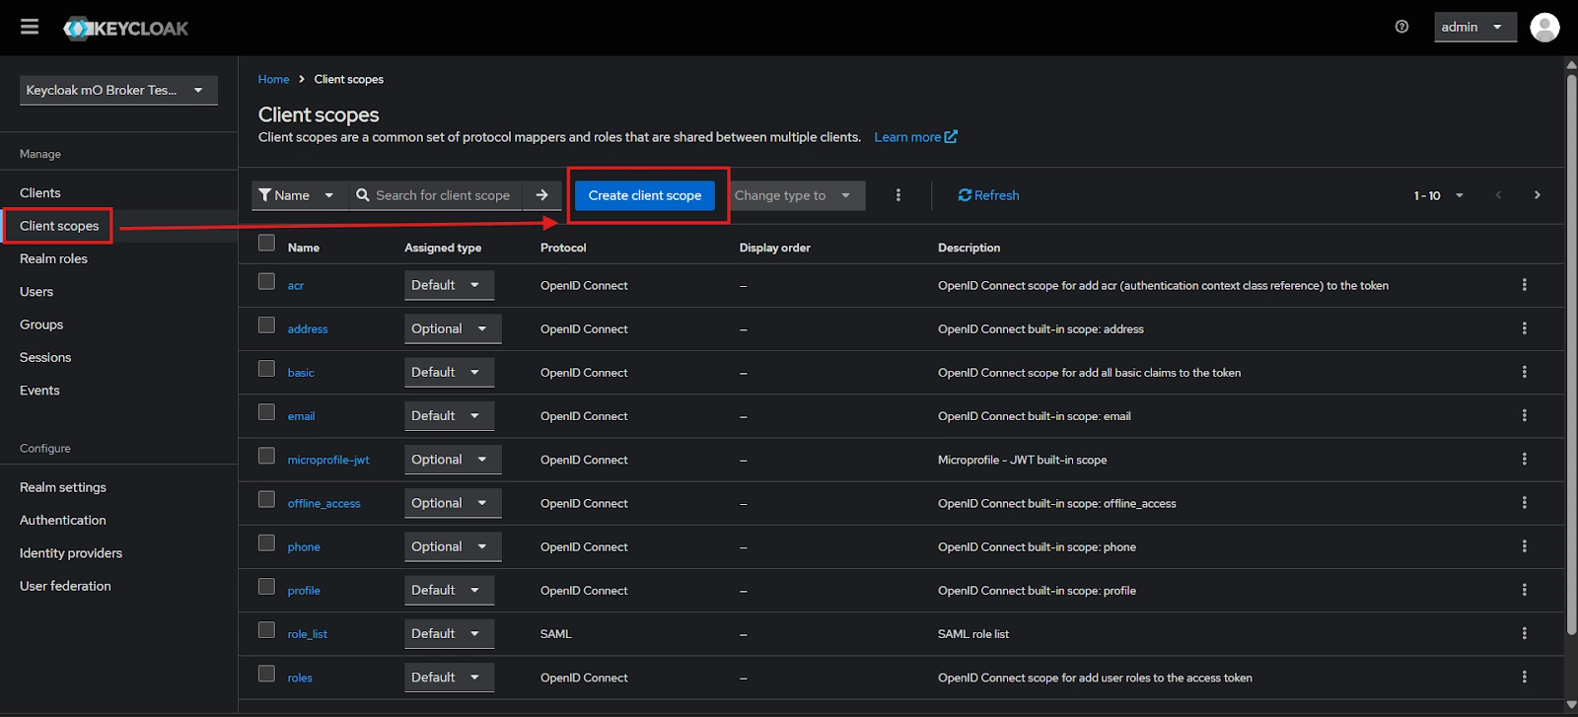Go to Home via breadcrumb

point(273,79)
